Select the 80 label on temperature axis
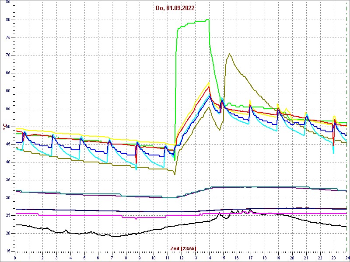 (x=8, y=20)
